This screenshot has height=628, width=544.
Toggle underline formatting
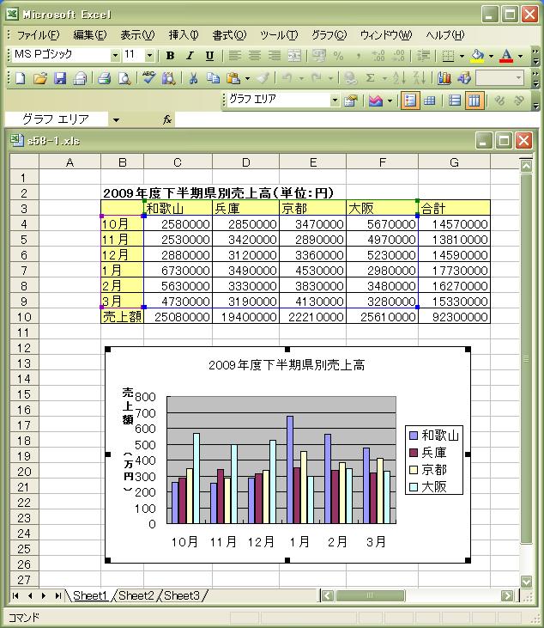click(209, 56)
